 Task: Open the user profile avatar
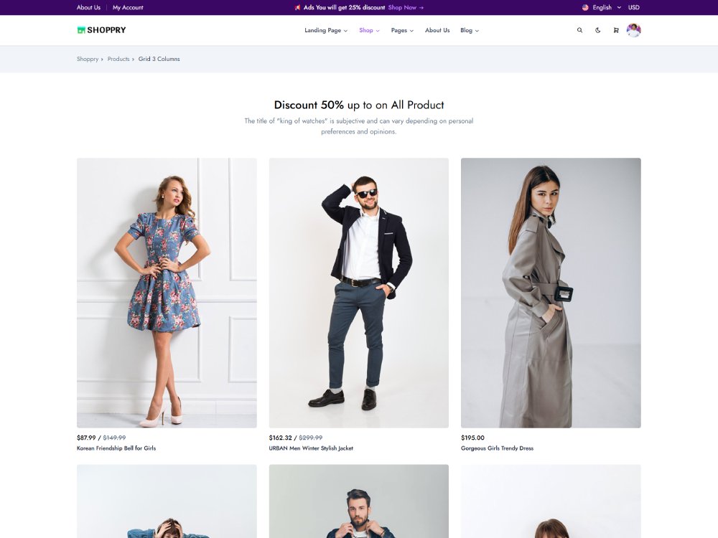tap(633, 30)
